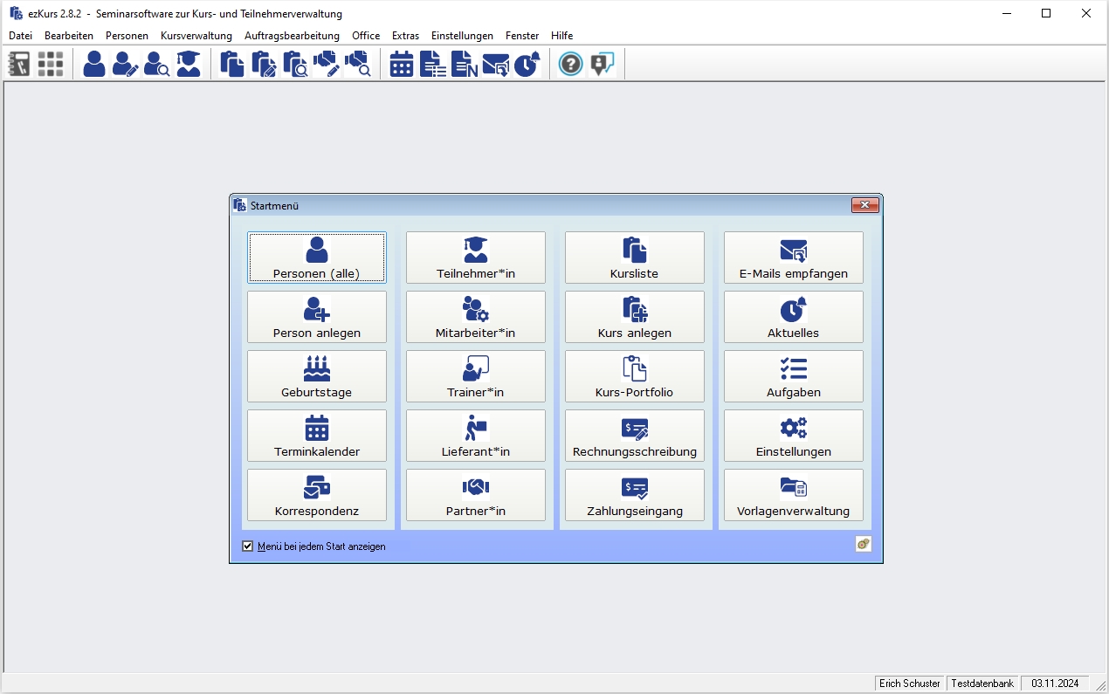1109x694 pixels.
Task: Open the Datei menu
Action: click(20, 36)
